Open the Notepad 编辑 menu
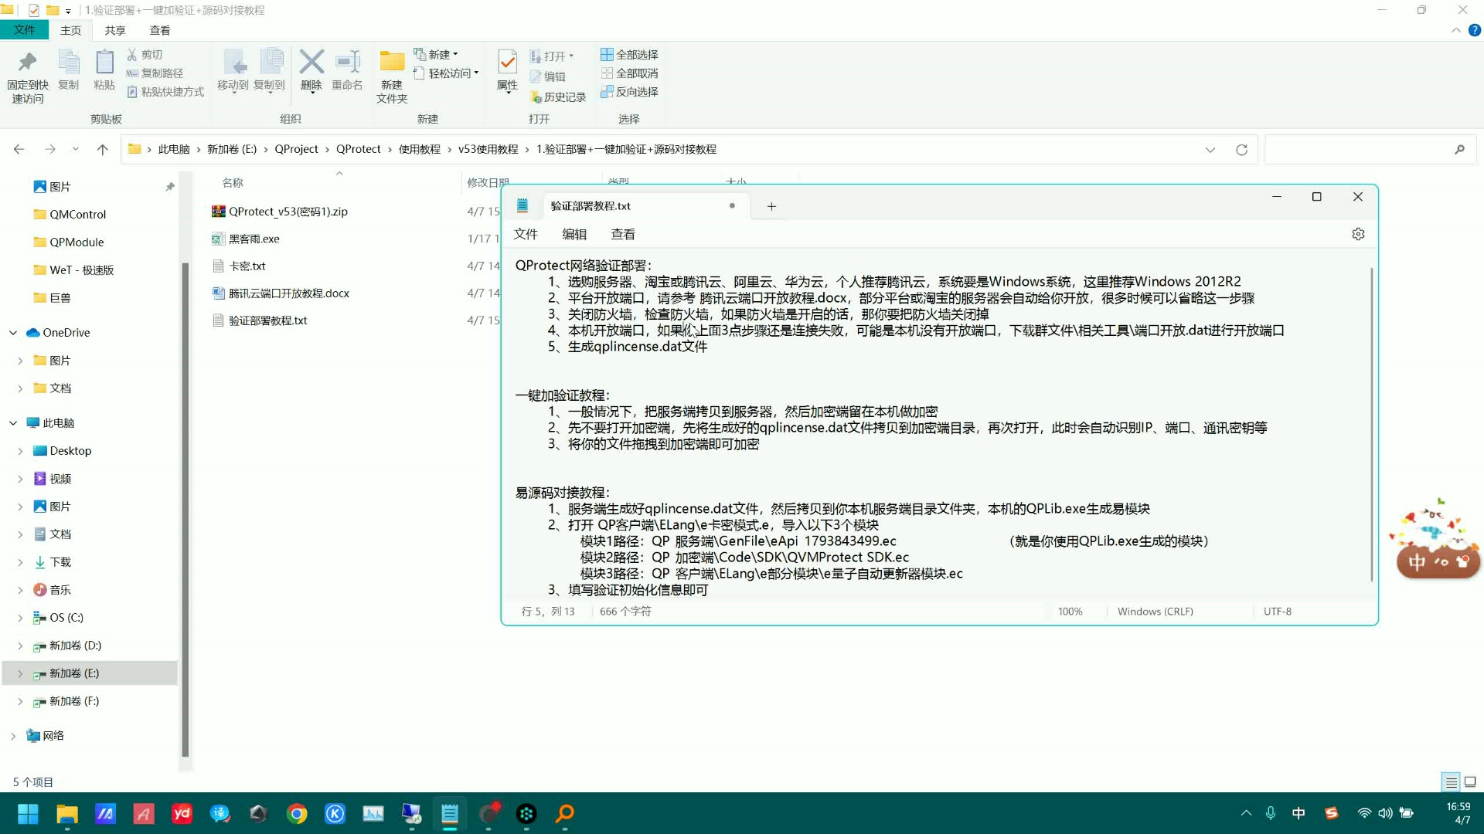The width and height of the screenshot is (1484, 834). 574,234
